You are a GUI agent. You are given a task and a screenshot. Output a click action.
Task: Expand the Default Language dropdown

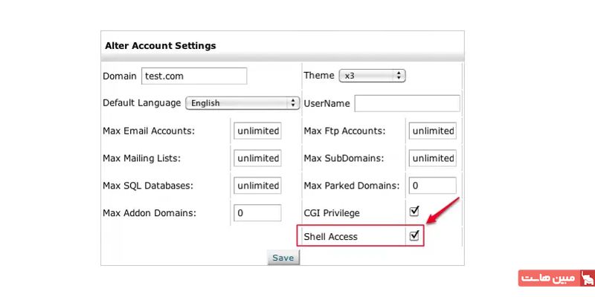coord(242,103)
